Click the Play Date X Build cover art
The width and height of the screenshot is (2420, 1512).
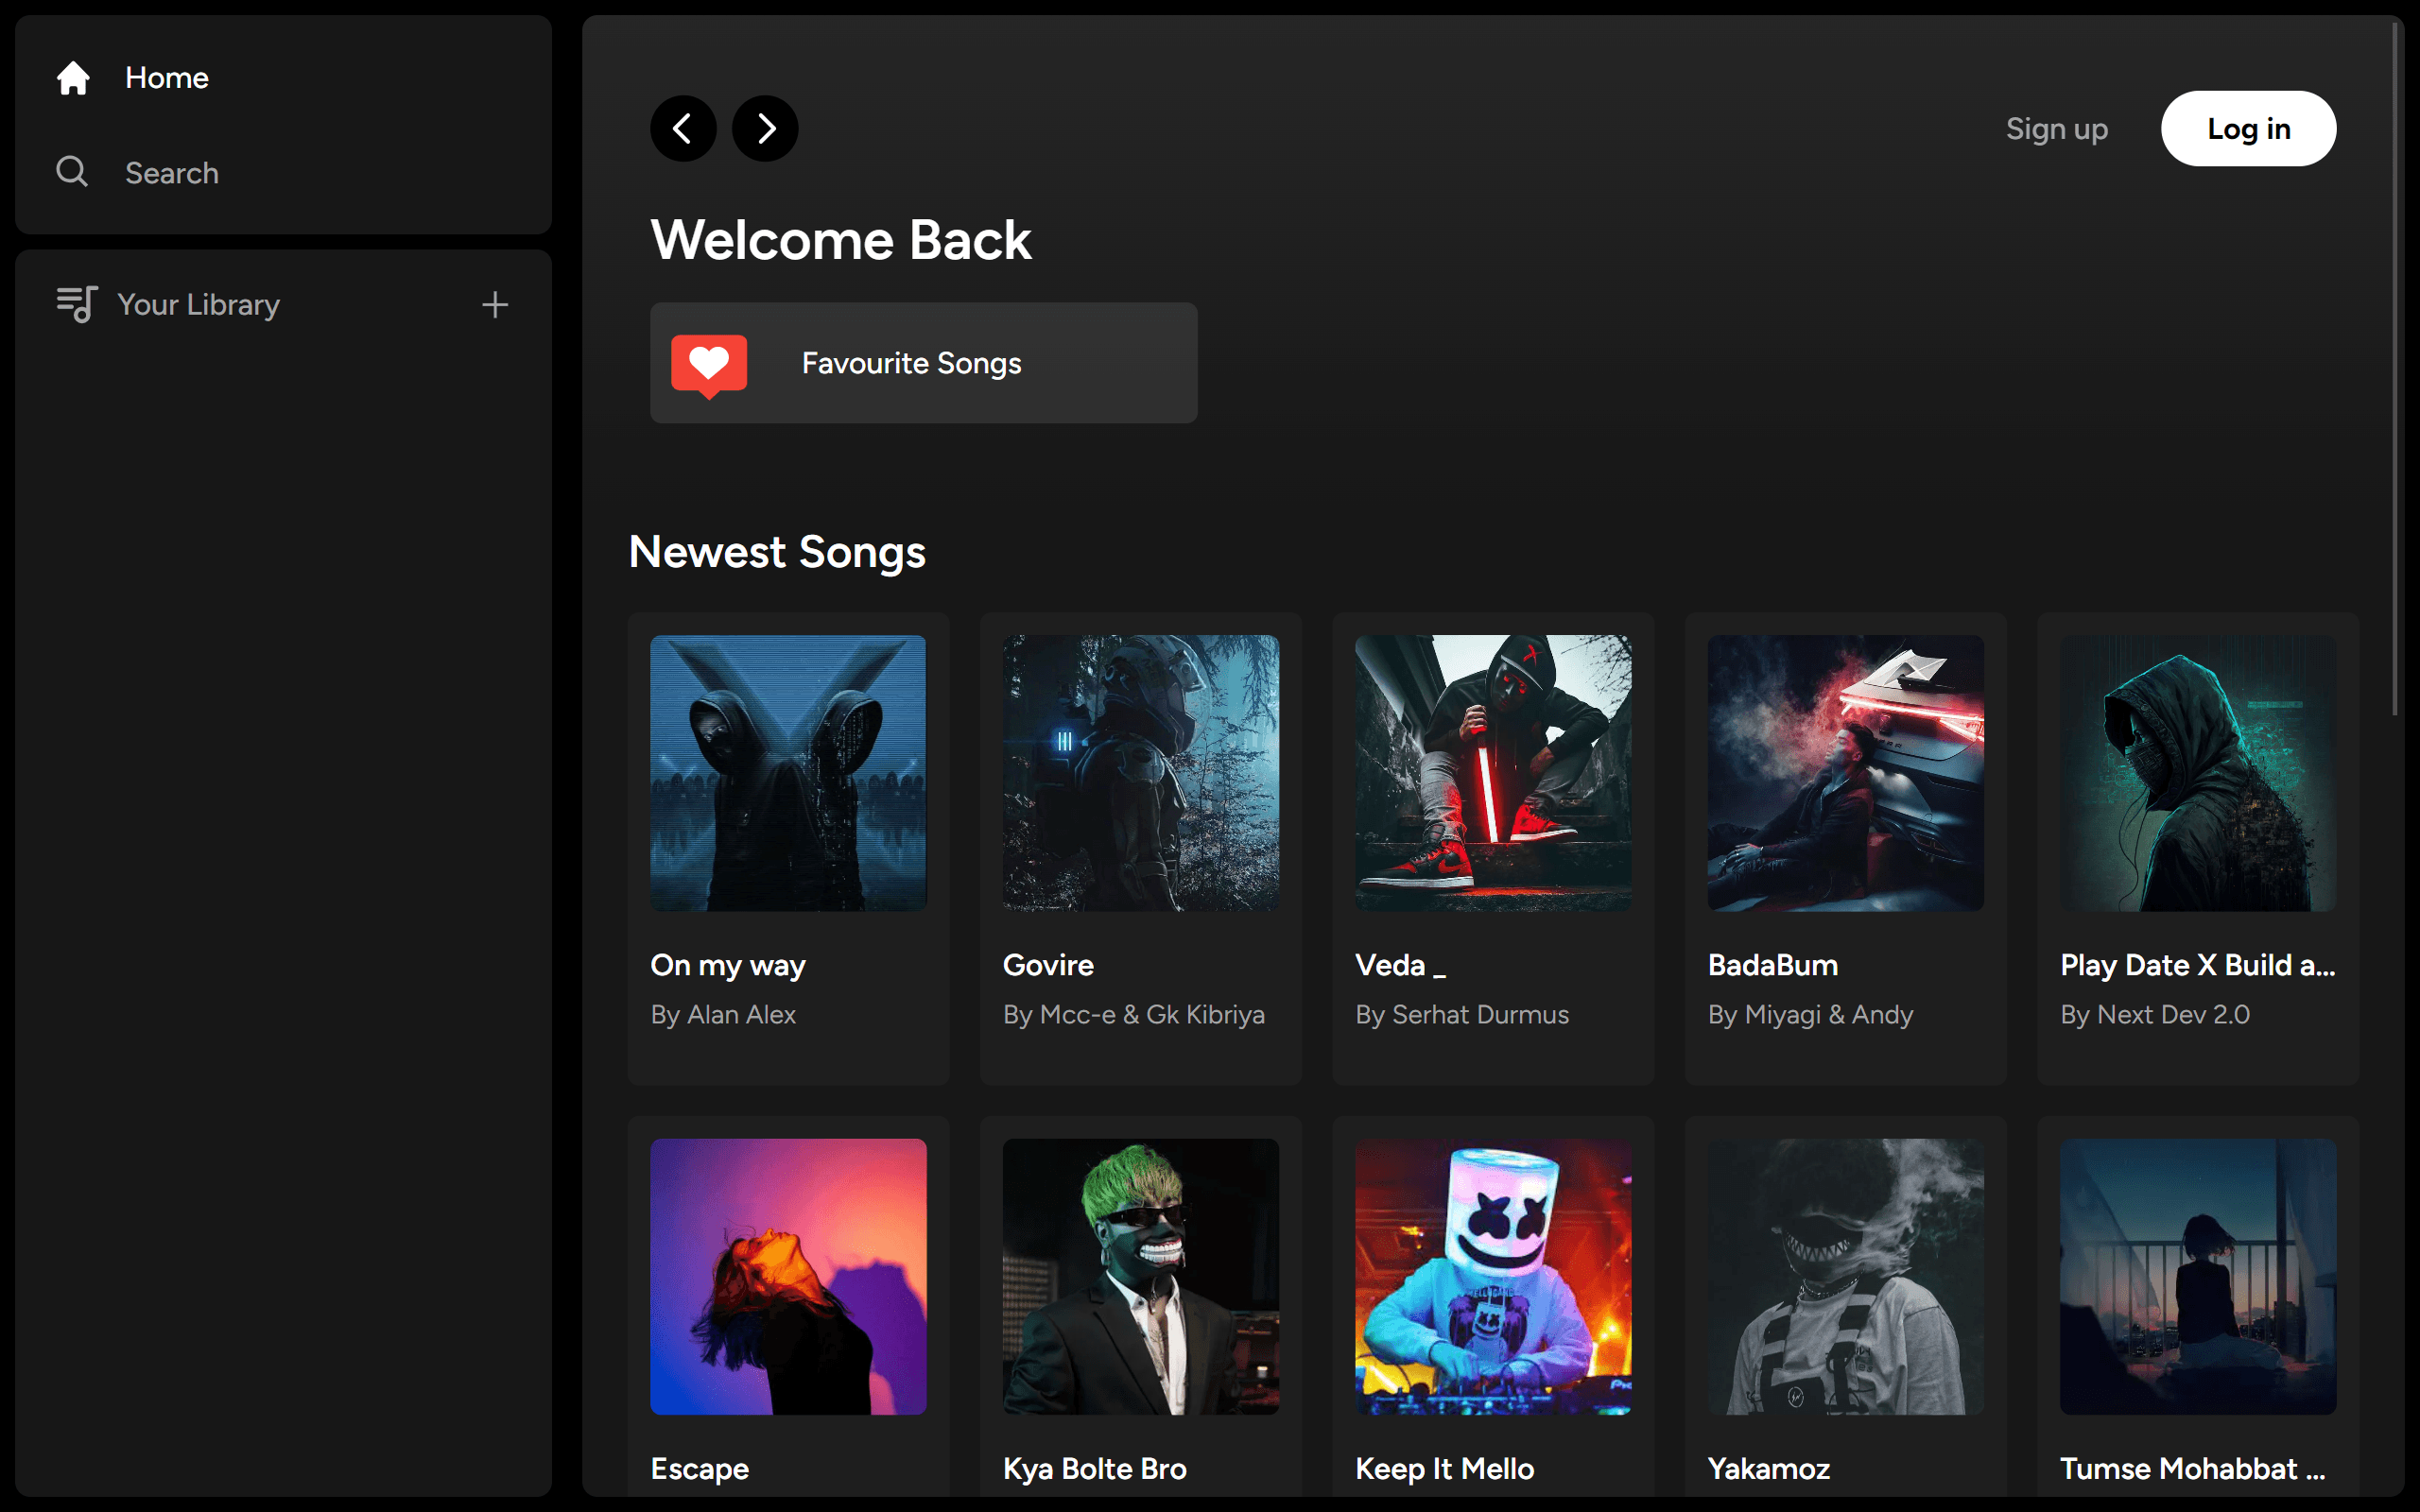pos(2198,773)
